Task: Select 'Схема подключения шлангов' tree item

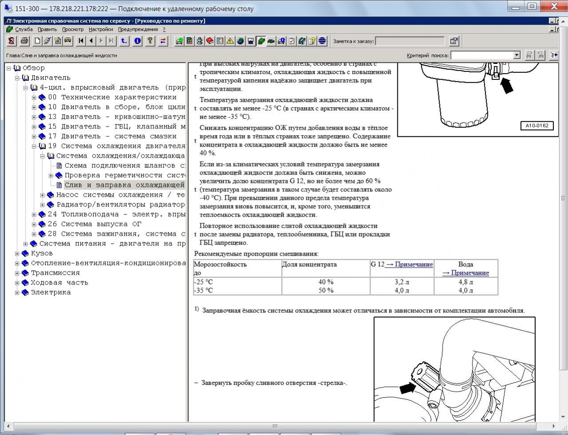Action: click(x=125, y=166)
